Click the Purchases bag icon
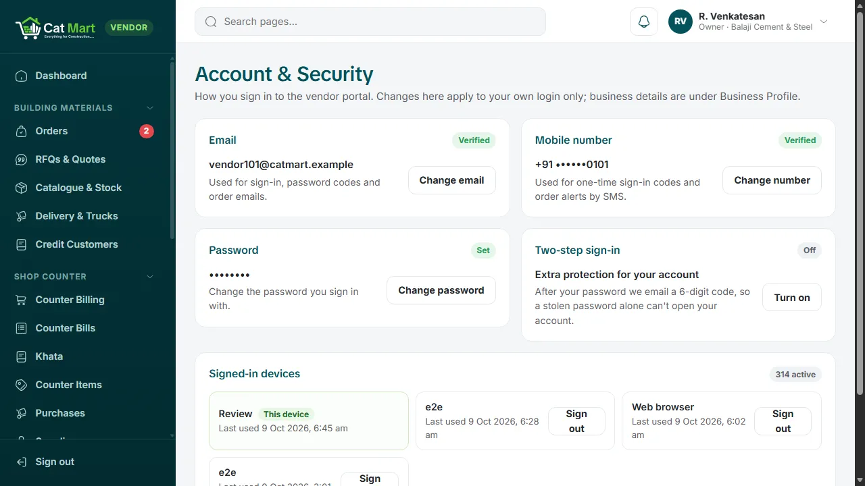Screen dimensions: 865x486 tap(22, 413)
